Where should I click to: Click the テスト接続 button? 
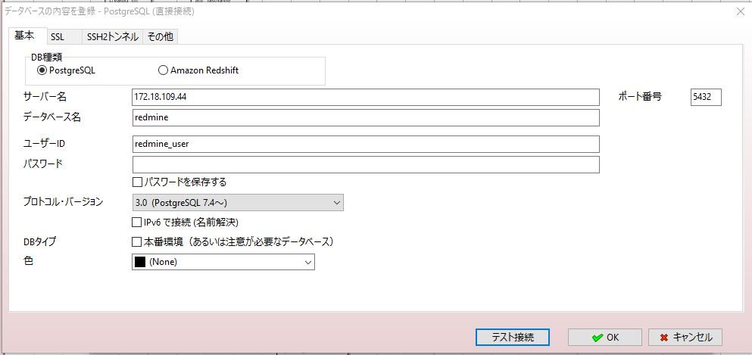click(x=513, y=338)
